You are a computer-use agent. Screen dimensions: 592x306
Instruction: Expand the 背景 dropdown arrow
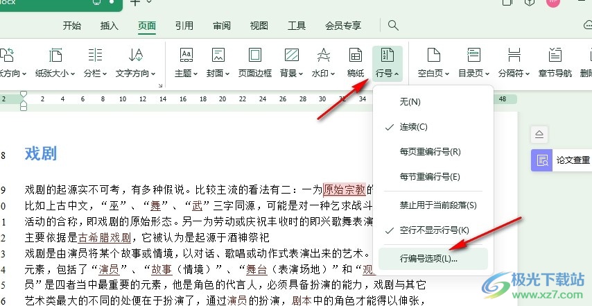301,74
